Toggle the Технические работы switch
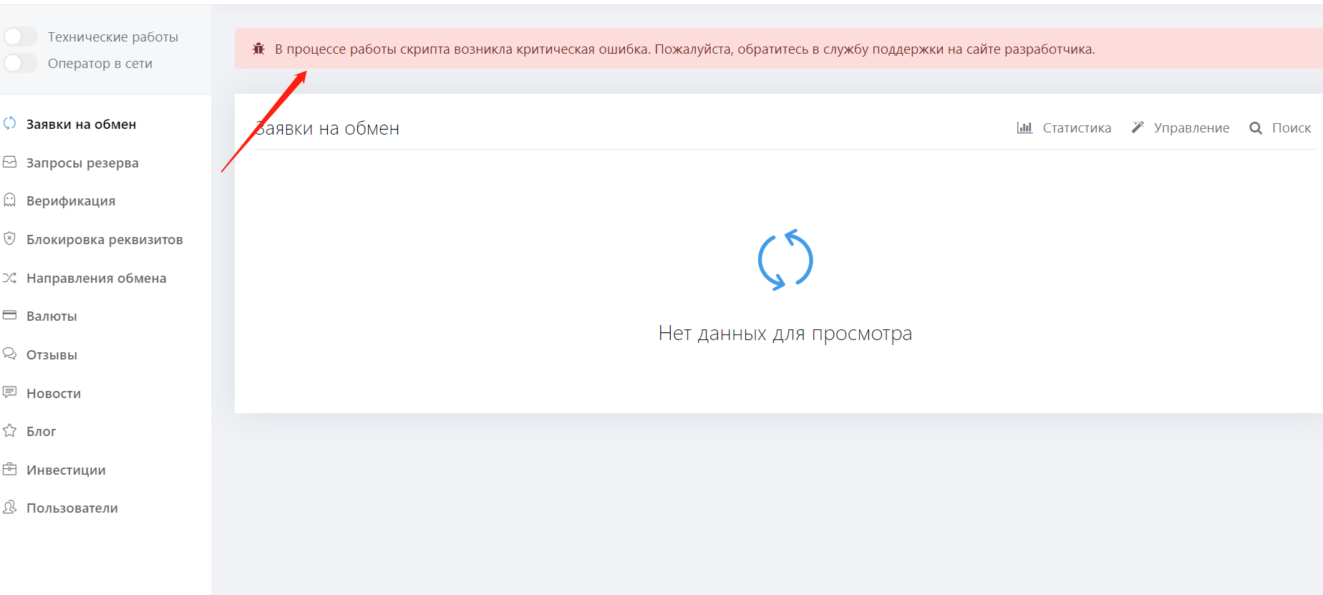Viewport: 1323px width, 595px height. [x=20, y=37]
